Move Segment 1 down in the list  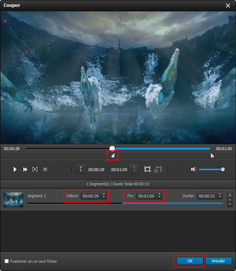pyautogui.click(x=230, y=204)
